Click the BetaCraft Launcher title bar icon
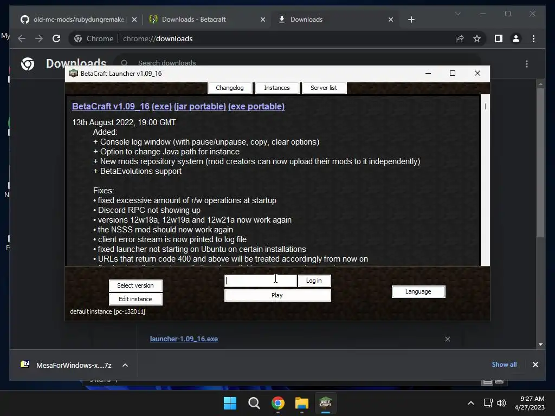The image size is (555, 416). click(x=74, y=73)
